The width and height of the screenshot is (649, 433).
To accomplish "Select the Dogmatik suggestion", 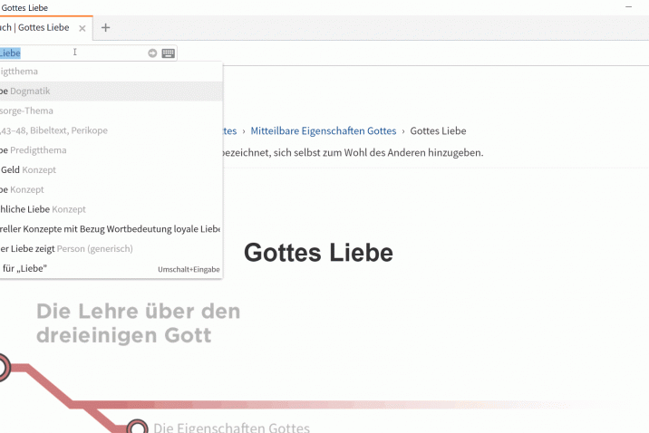I will pyautogui.click(x=111, y=91).
